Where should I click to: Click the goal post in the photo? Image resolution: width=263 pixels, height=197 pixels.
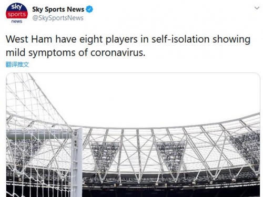[77, 162]
